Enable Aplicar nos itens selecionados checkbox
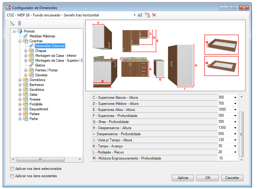Screen dimensions: 258x189 pos(12,169)
